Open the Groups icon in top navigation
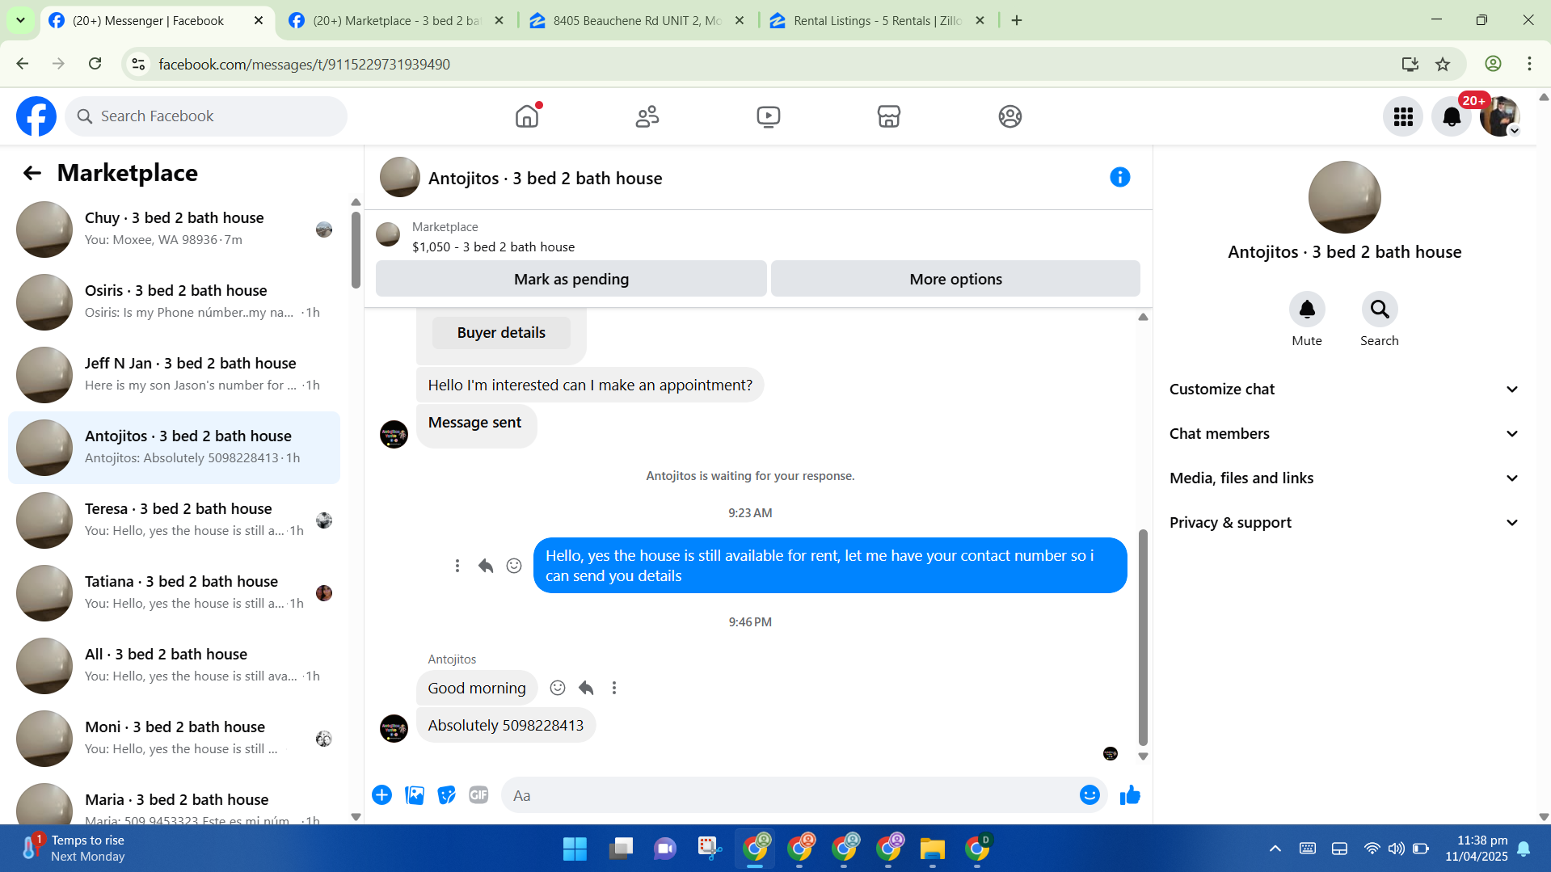 1010,116
